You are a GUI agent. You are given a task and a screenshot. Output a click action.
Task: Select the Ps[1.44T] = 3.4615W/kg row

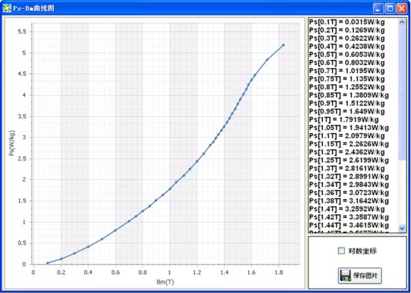click(x=348, y=224)
